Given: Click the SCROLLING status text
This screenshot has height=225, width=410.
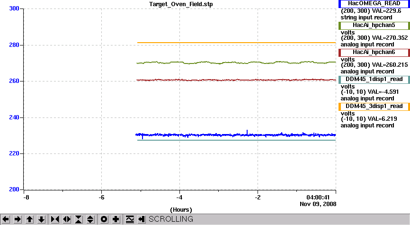Looking at the screenshot, I should pyautogui.click(x=171, y=219).
